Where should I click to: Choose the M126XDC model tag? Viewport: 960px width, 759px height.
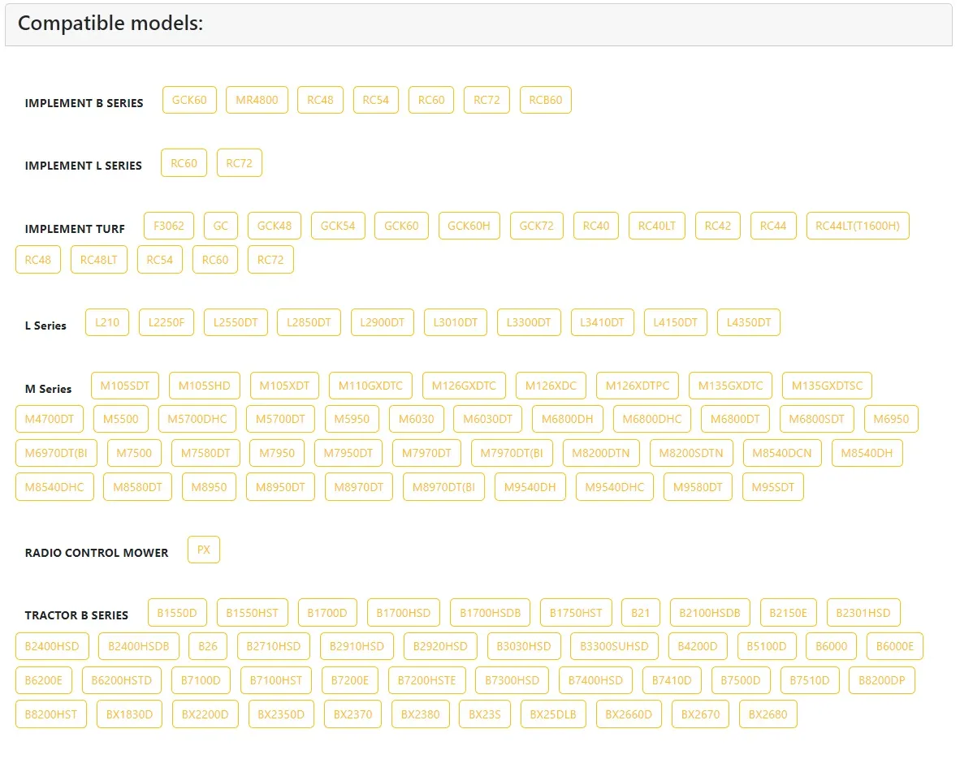[x=551, y=386]
